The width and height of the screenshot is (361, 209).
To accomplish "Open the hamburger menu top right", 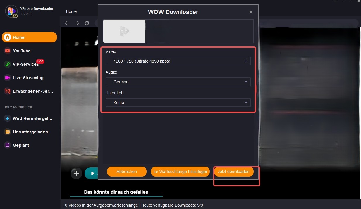I will coord(336,1).
